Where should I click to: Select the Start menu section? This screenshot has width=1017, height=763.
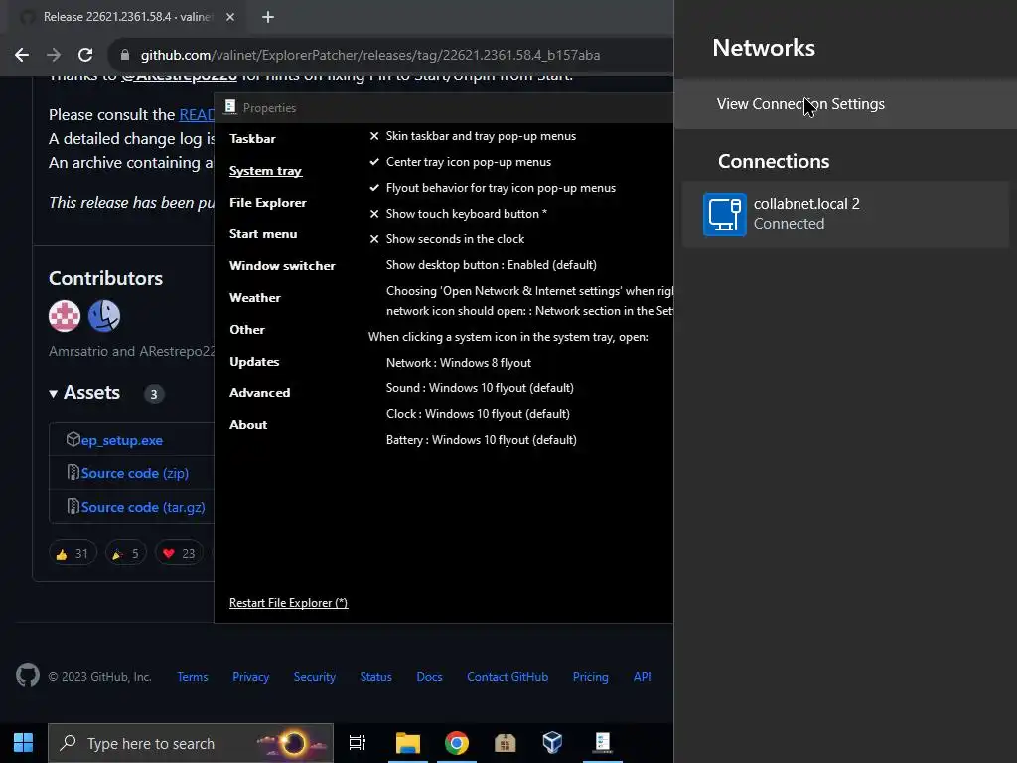[x=262, y=234]
